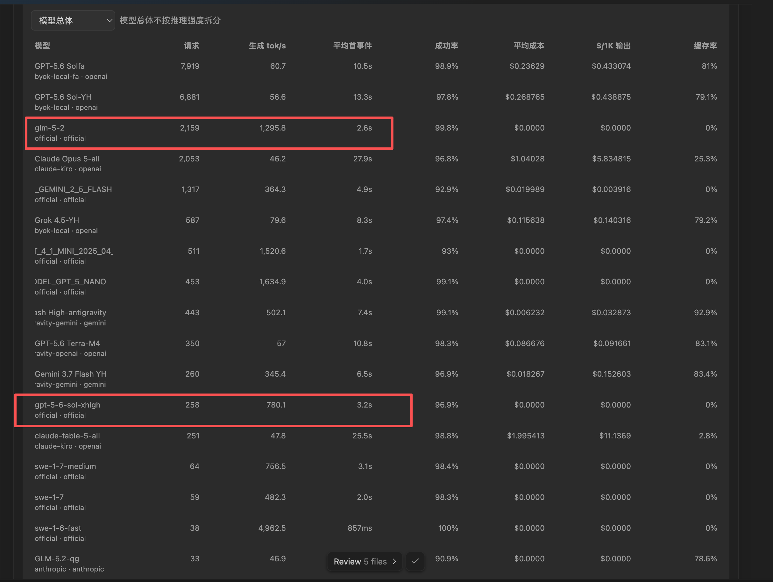Select the swe-1-7-medium model name
773x582 pixels.
(x=65, y=467)
